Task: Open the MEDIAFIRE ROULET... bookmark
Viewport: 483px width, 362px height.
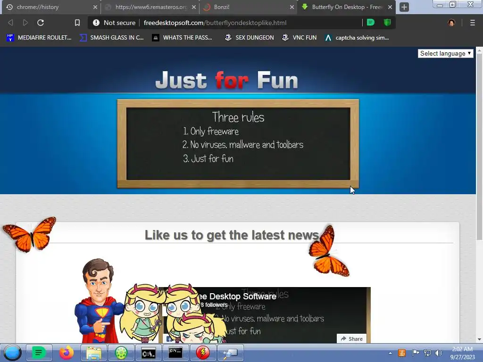Action: [x=39, y=38]
